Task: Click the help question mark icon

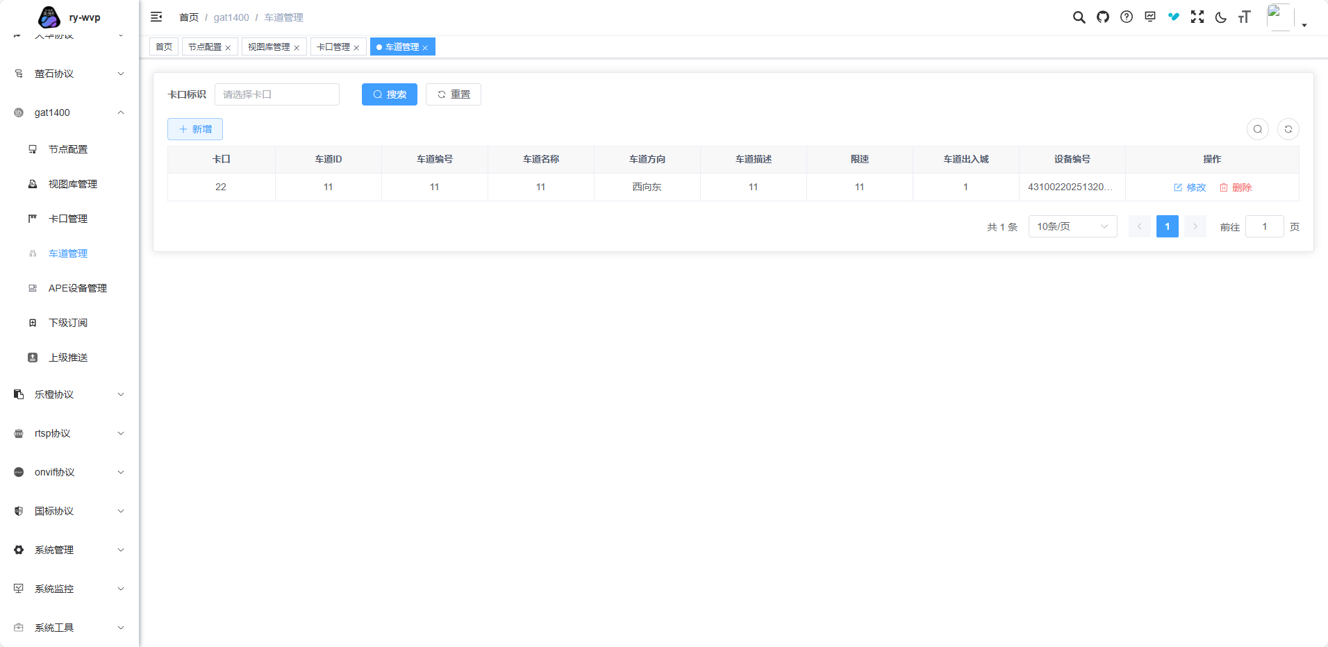Action: tap(1126, 17)
